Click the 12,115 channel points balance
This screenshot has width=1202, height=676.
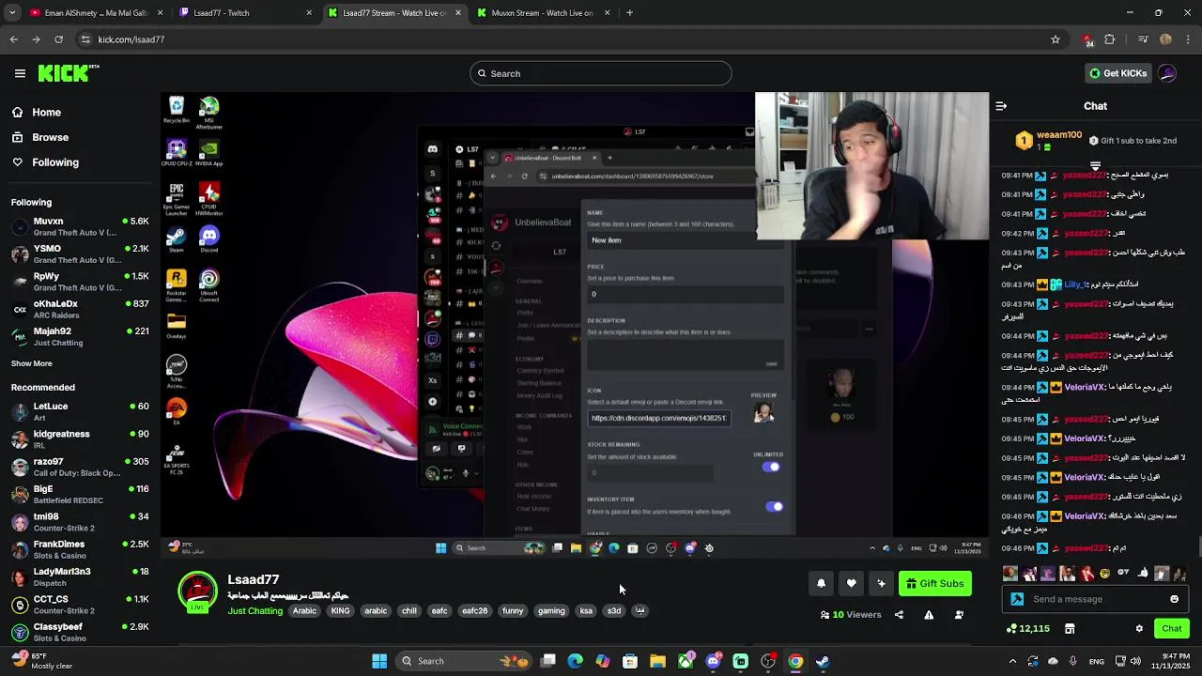pyautogui.click(x=1027, y=628)
